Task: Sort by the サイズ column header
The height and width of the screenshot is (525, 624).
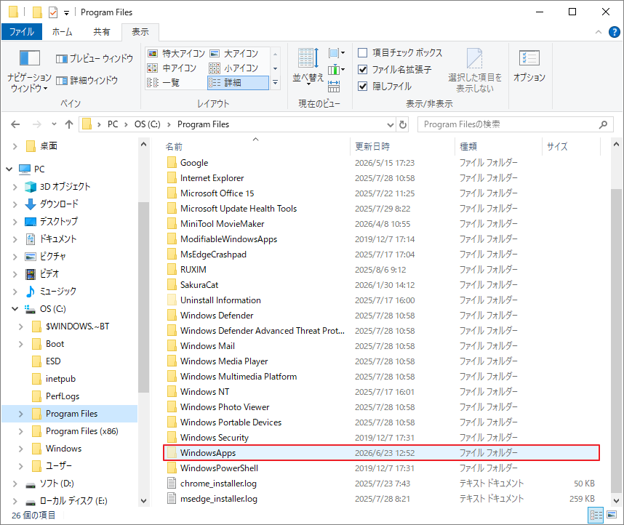Action: click(571, 146)
